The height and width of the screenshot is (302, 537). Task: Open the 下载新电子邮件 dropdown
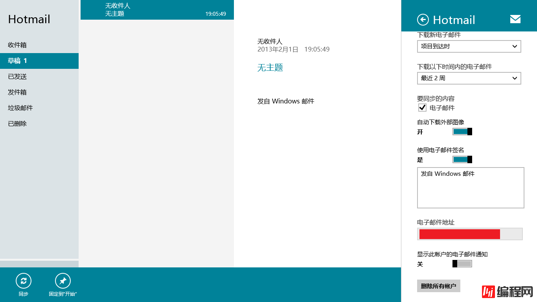tap(469, 46)
